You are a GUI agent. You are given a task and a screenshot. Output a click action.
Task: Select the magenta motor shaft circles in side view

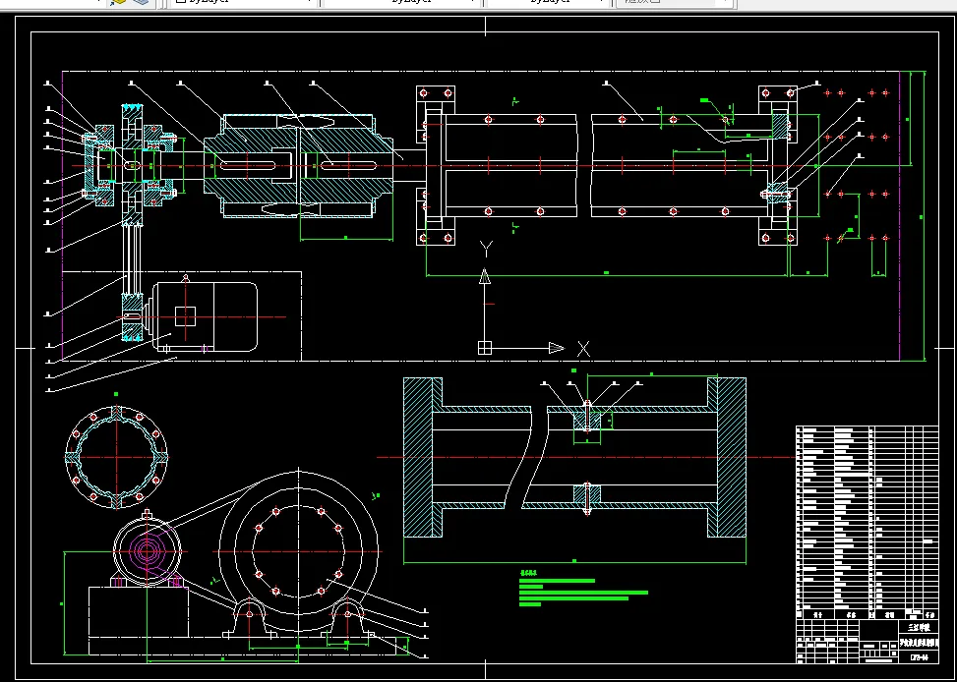click(x=147, y=551)
